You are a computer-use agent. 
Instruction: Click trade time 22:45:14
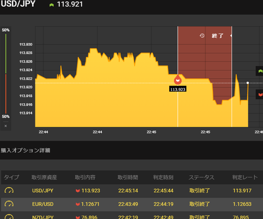point(128,190)
